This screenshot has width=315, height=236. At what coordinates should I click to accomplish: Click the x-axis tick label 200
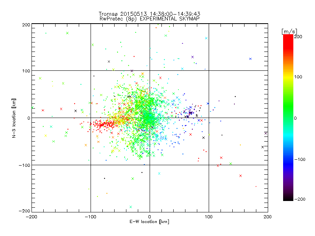click(x=268, y=217)
